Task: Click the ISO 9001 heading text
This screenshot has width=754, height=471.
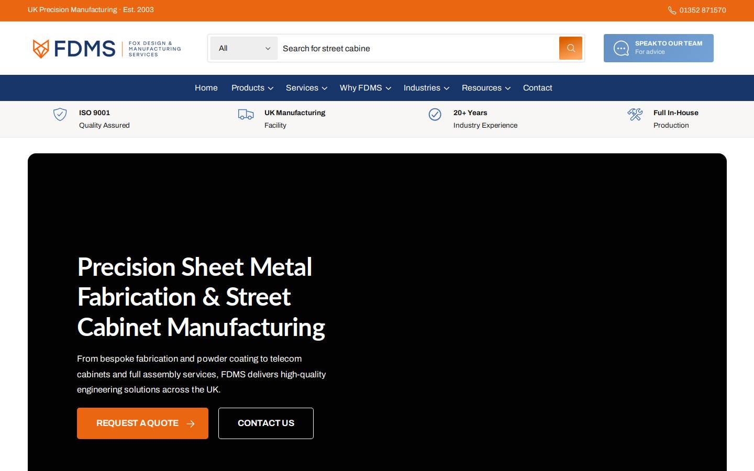Action: coord(94,113)
